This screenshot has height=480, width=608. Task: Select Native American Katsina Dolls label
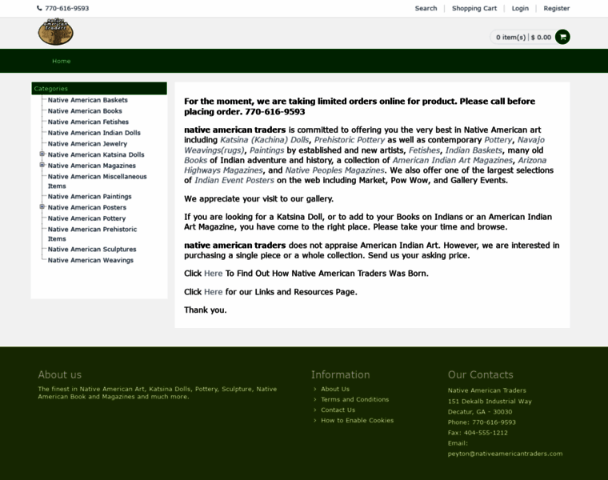[x=96, y=154]
